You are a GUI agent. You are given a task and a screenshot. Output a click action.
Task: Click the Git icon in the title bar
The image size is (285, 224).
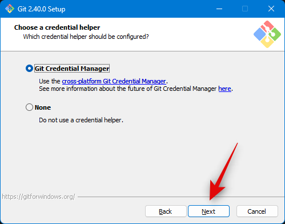coord(10,9)
